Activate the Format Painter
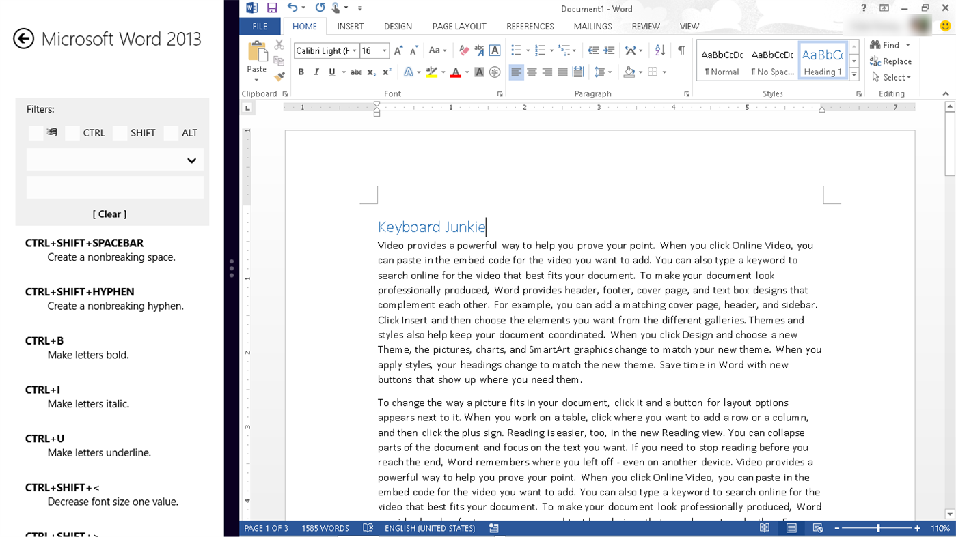 click(x=278, y=76)
